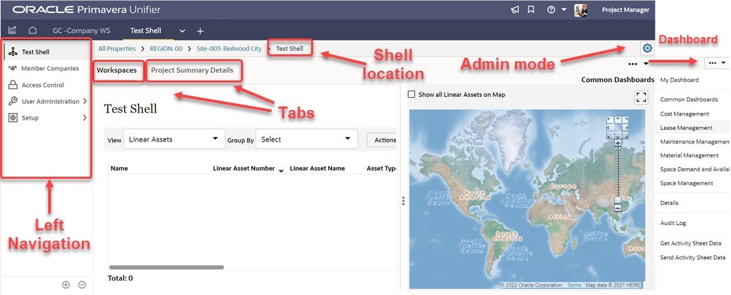Go to REGION-00 breadcrumb
731x295 pixels.
click(165, 48)
